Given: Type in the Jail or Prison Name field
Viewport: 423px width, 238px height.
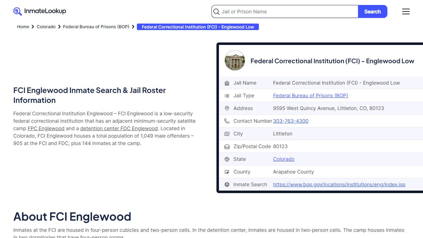Looking at the screenshot, I should tap(288, 12).
